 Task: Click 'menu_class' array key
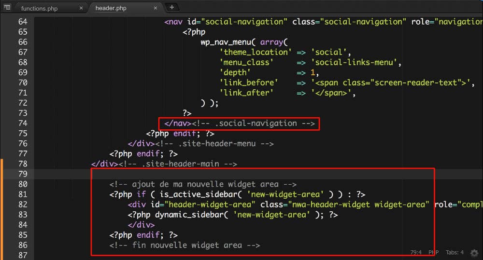(x=246, y=62)
